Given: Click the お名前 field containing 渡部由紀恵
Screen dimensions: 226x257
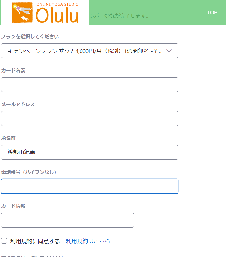Looking at the screenshot, I should pyautogui.click(x=89, y=152).
